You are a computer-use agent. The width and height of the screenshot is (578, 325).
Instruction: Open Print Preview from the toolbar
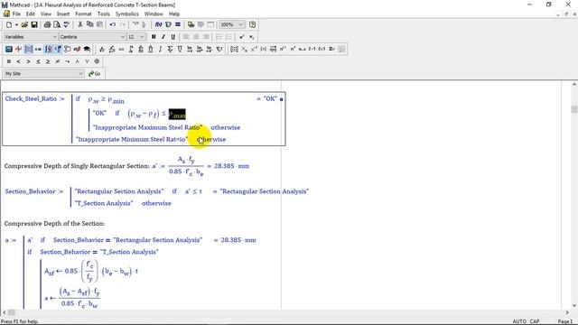[x=57, y=24]
